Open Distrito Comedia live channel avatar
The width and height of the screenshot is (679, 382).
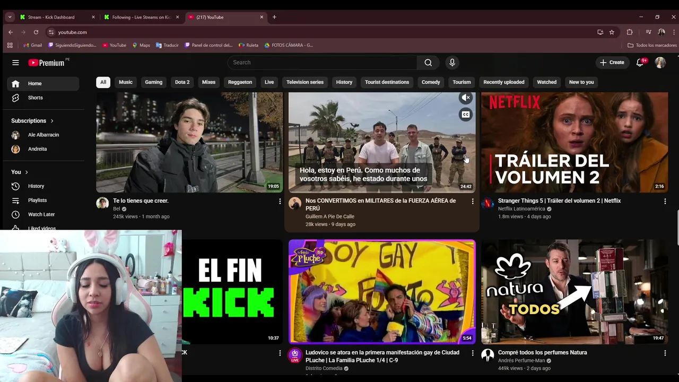[295, 355]
